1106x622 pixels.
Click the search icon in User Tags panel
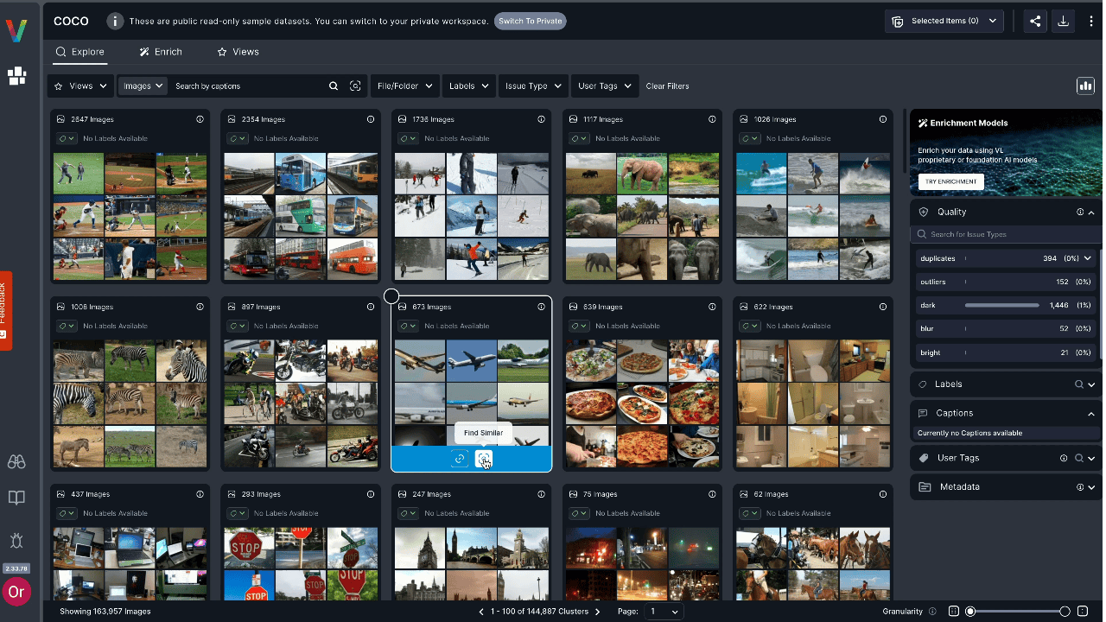tap(1079, 458)
